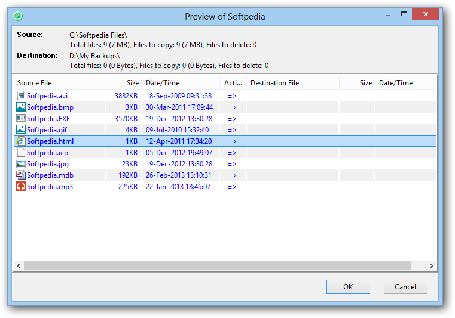Click the Cancel button

pyautogui.click(x=405, y=287)
